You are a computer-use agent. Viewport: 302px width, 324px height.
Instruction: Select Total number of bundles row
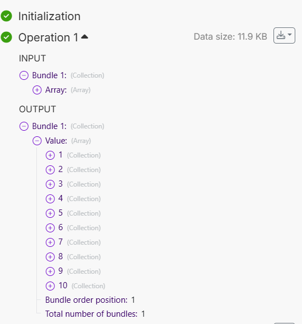click(95, 314)
